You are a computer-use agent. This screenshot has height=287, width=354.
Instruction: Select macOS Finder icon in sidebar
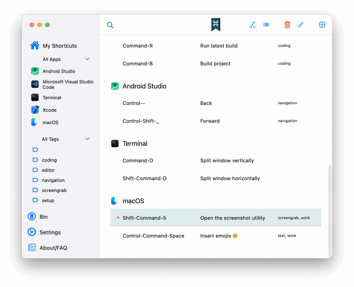coord(35,122)
